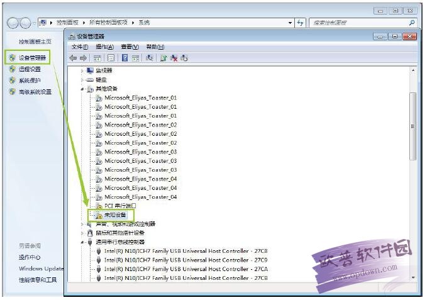This screenshot has width=427, height=300.
Task: Open the breadcrumb arrow after 控制面板
Action: click(84, 23)
